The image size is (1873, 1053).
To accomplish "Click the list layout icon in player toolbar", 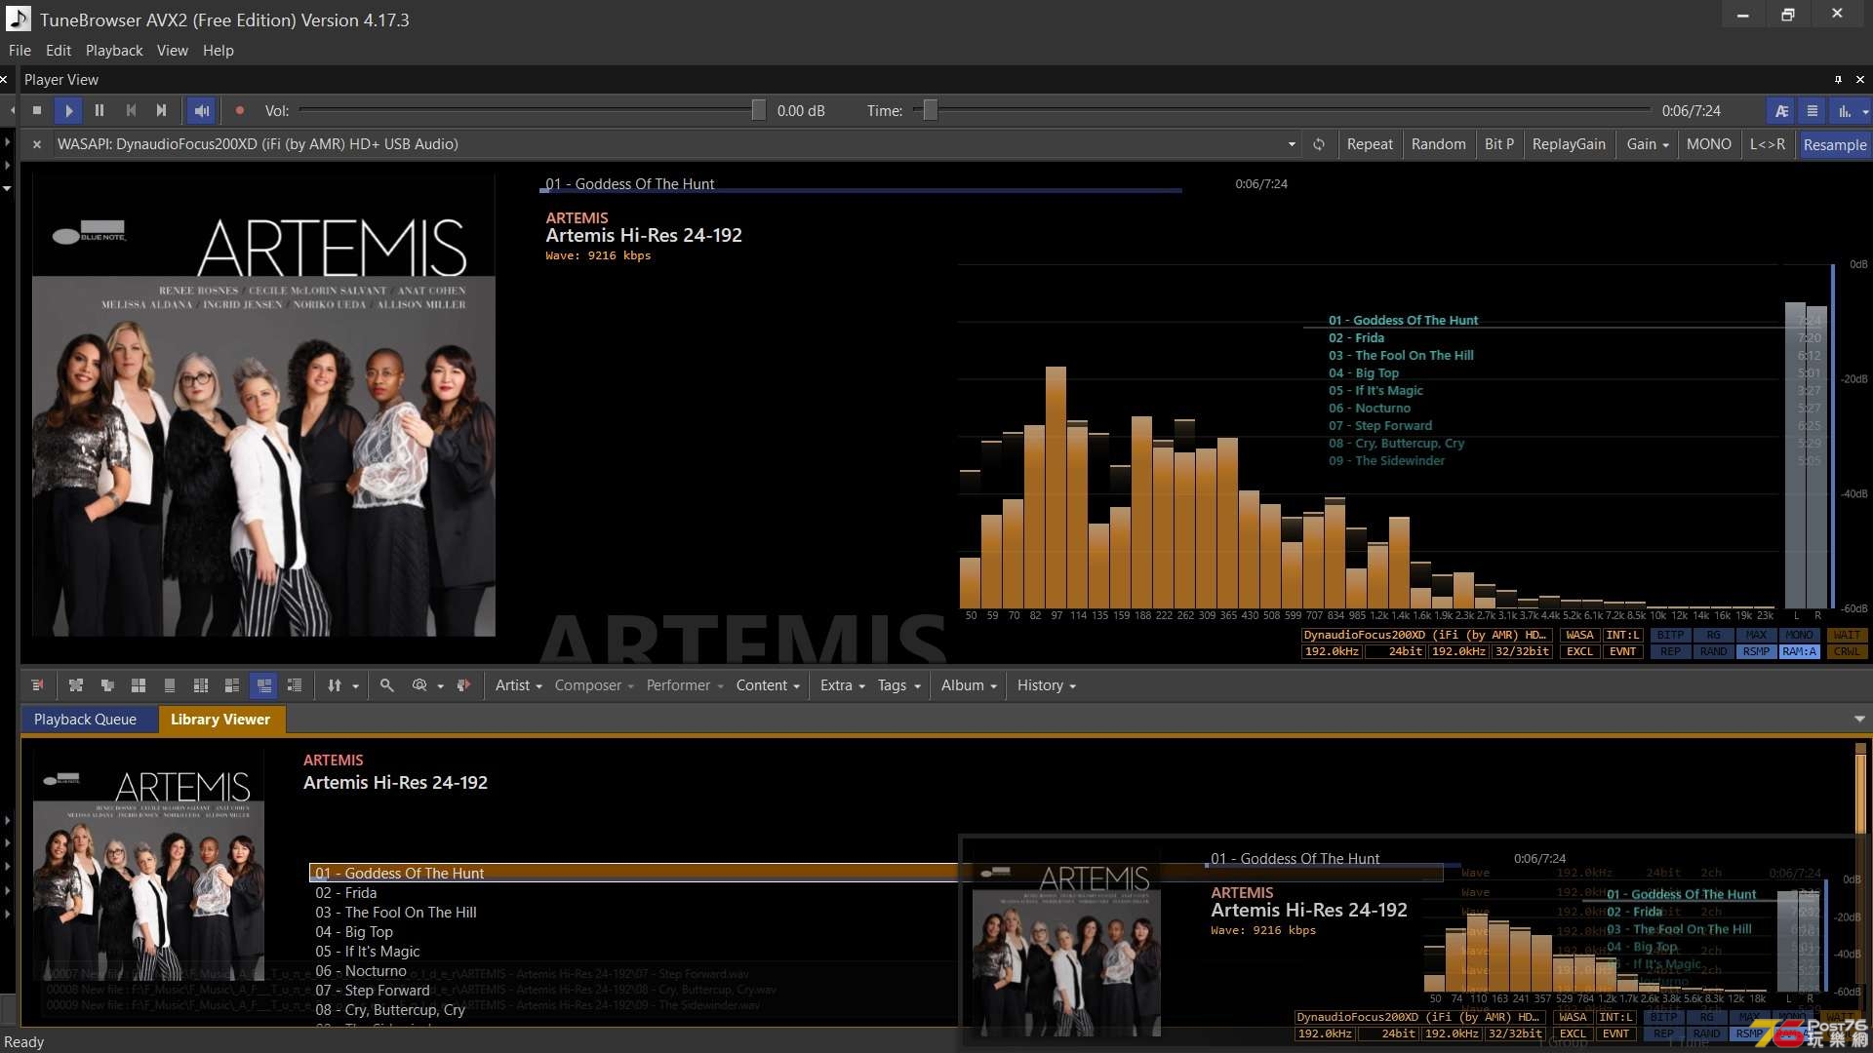I will (1813, 111).
